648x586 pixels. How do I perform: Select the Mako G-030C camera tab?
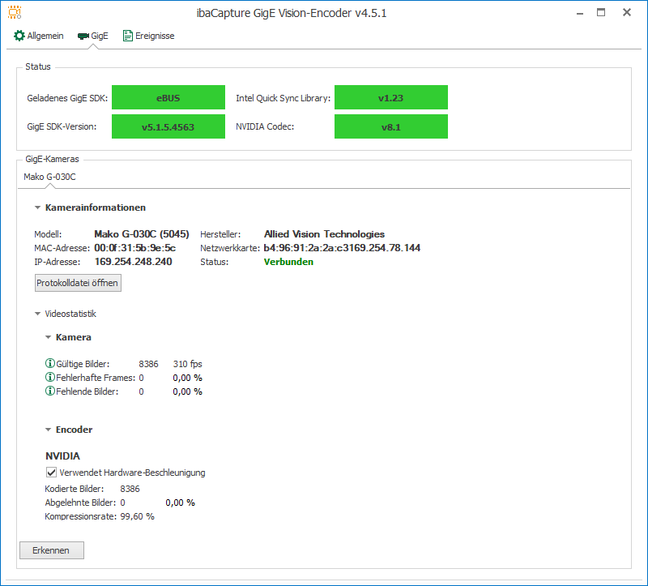[x=49, y=177]
